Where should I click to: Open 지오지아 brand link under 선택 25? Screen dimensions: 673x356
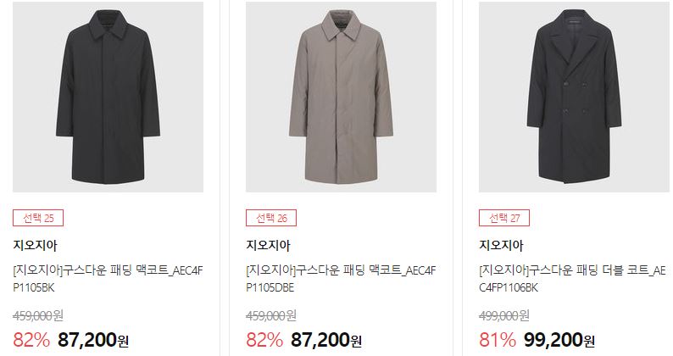click(x=36, y=245)
